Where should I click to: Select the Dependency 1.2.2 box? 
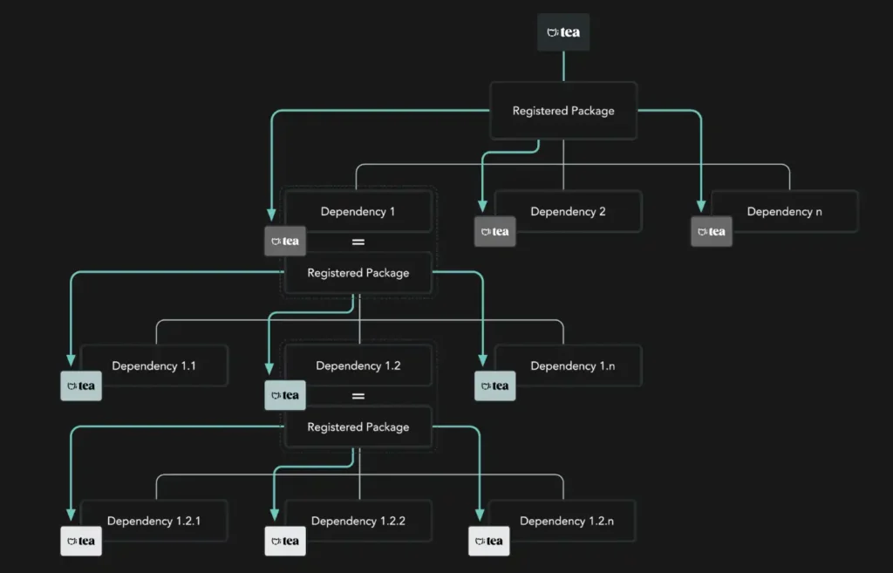pyautogui.click(x=358, y=521)
